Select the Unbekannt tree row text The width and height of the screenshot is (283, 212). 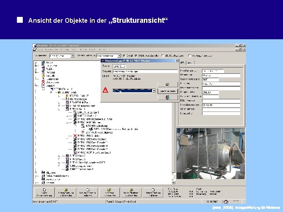52,79
